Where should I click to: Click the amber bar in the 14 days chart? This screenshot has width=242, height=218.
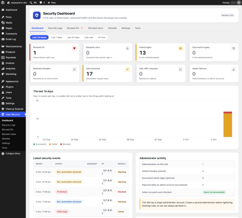point(228,125)
